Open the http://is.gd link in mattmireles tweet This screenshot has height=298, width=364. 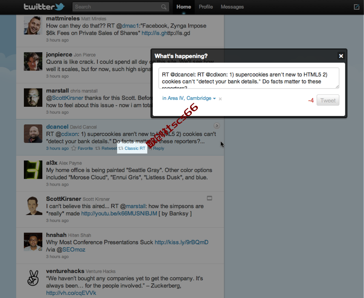154,33
